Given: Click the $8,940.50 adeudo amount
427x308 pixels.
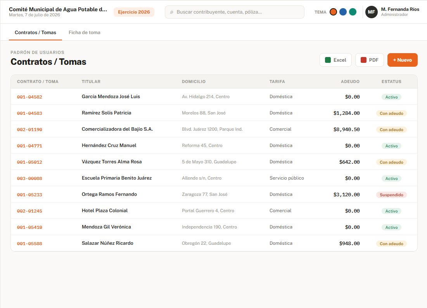Looking at the screenshot, I should pos(346,129).
